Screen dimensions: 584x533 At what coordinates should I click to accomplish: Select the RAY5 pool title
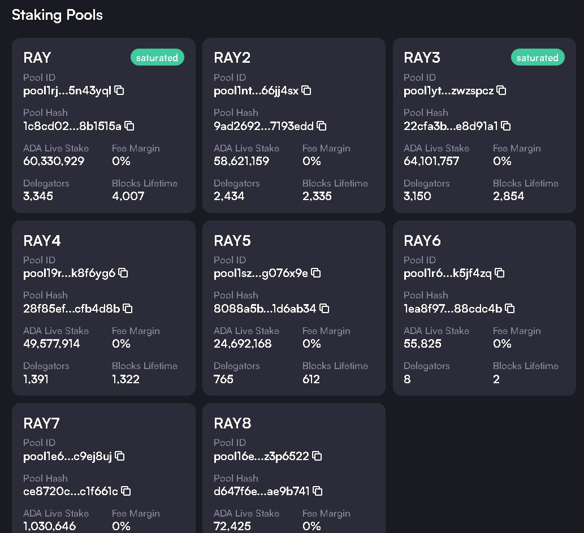pos(232,241)
